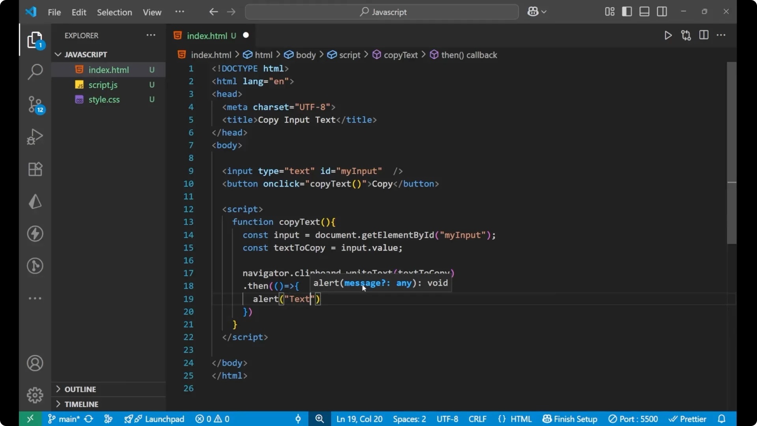Viewport: 757px width, 426px height.
Task: Open the Accounts icon above settings
Action: (35, 363)
